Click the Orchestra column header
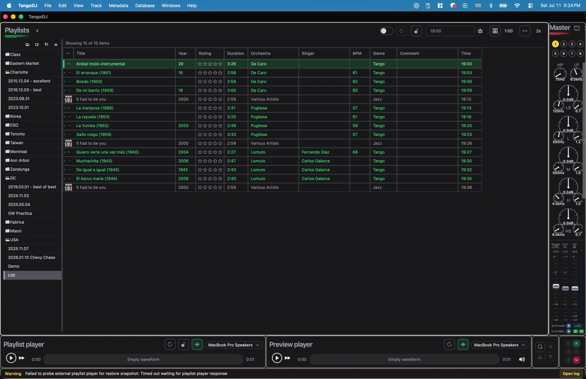This screenshot has width=586, height=379. pyautogui.click(x=273, y=54)
